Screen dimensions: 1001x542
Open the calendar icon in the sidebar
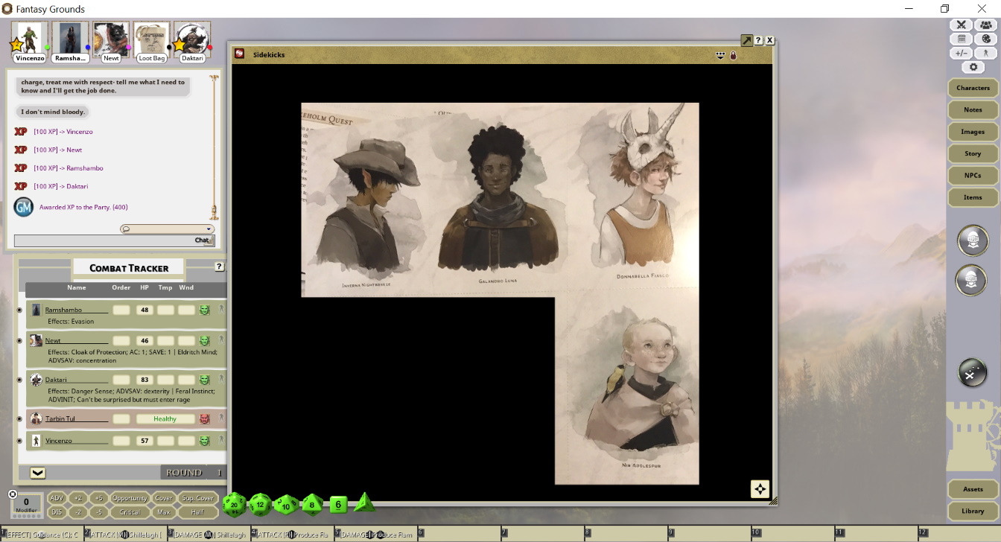click(962, 39)
